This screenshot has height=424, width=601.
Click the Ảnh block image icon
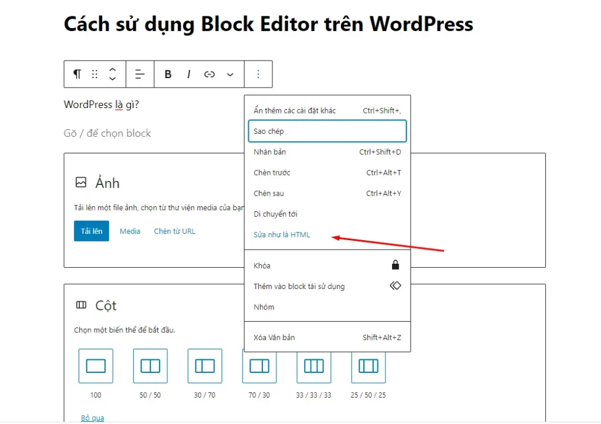(x=81, y=182)
